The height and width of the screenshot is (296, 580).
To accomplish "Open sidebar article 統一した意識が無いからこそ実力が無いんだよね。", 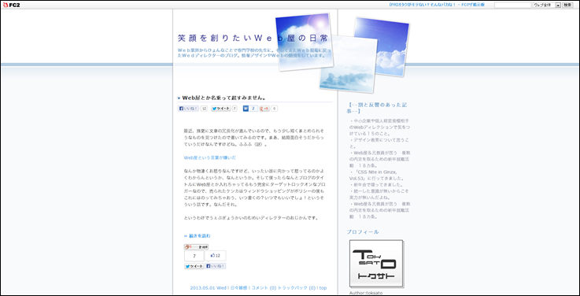I will point(379,194).
